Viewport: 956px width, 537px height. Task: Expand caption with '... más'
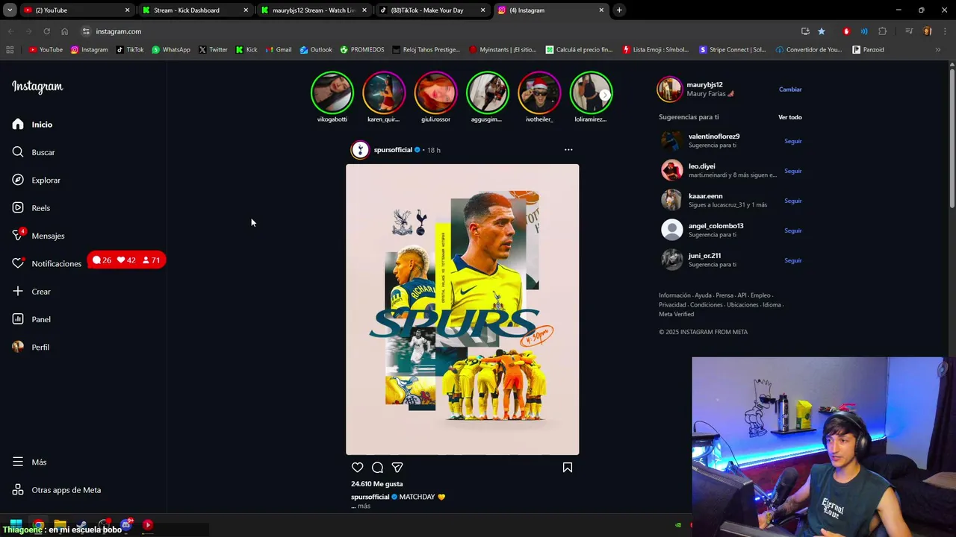pyautogui.click(x=361, y=506)
